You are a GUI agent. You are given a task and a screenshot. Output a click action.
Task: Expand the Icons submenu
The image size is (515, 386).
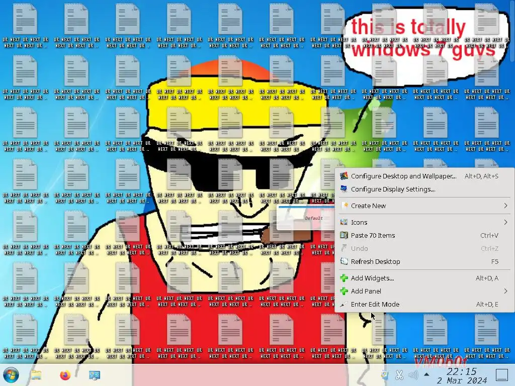click(424, 222)
